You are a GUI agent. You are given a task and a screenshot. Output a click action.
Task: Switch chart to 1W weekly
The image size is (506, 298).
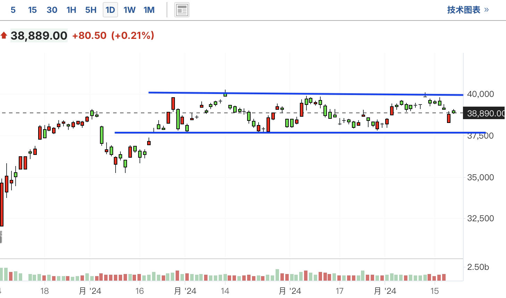tap(129, 10)
